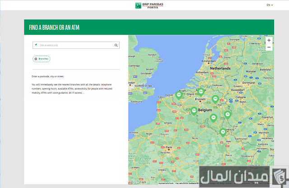Click the Brussels label on the map
This screenshot has width=289, height=188.
tap(200, 99)
